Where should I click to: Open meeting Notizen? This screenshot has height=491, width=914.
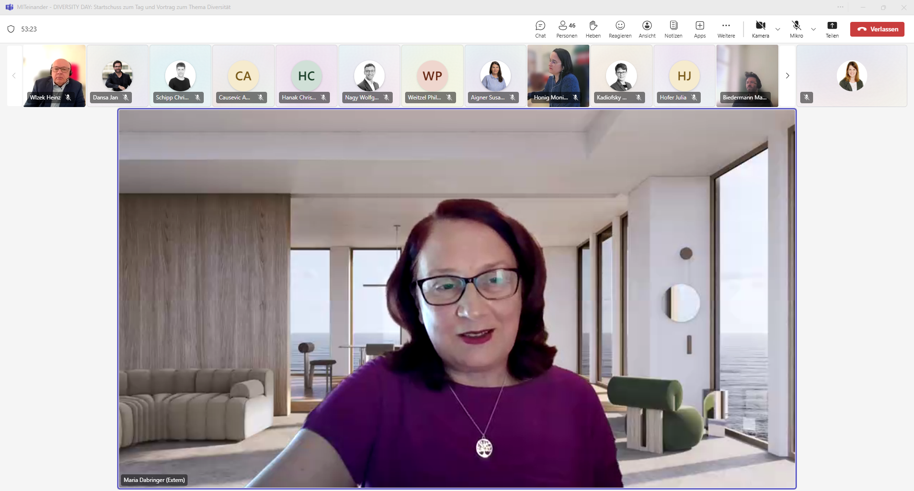point(673,29)
